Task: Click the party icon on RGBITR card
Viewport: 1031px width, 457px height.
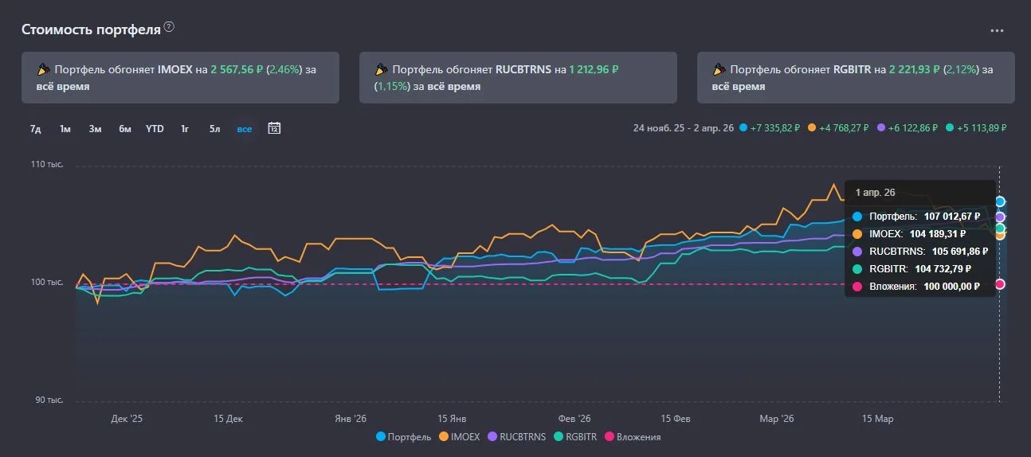Action: [x=719, y=69]
